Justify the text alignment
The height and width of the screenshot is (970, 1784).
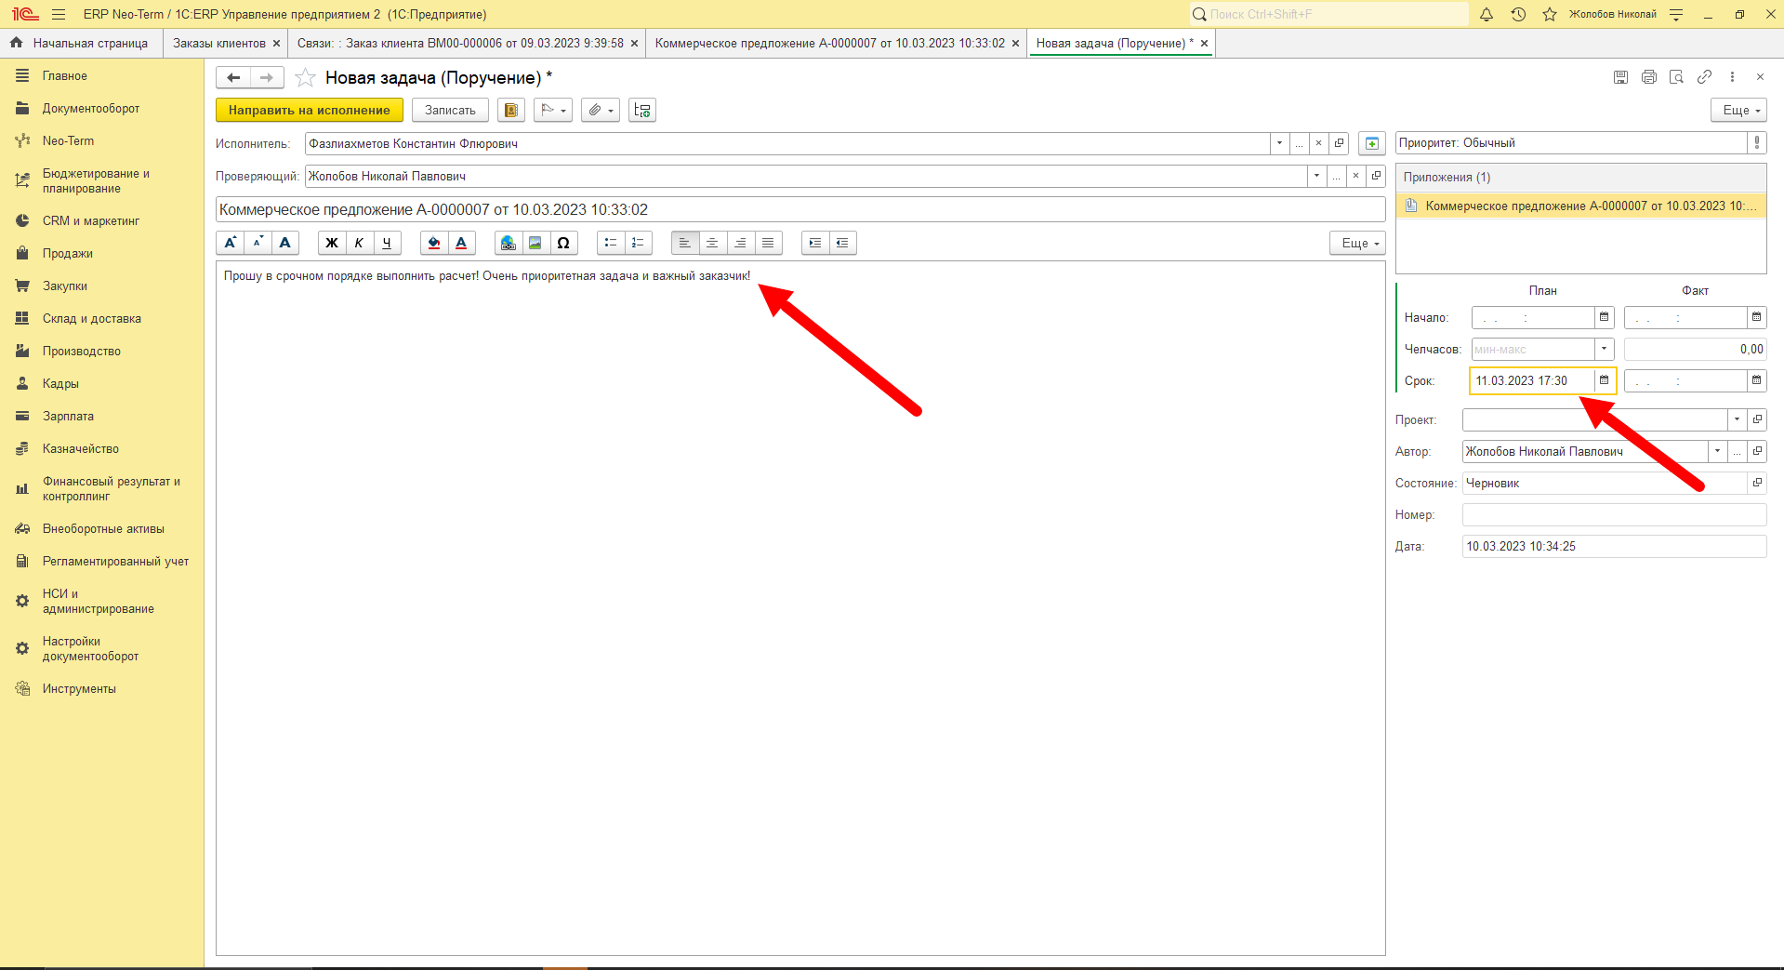tap(768, 243)
